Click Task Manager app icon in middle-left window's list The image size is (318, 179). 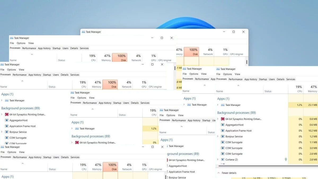click(x=7, y=101)
